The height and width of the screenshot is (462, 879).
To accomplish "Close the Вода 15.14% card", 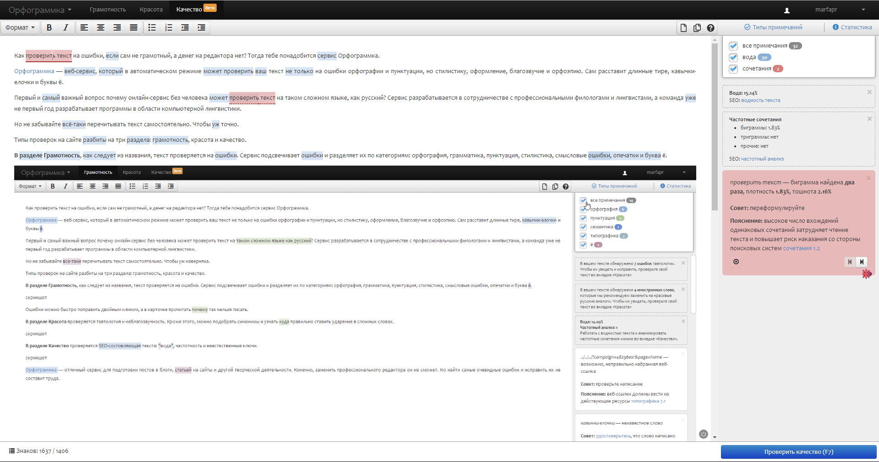I will point(869,92).
